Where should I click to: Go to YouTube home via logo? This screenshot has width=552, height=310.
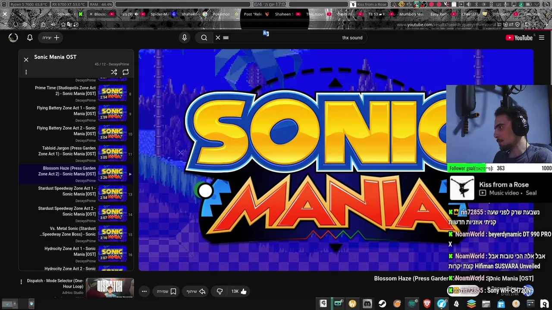pos(519,37)
